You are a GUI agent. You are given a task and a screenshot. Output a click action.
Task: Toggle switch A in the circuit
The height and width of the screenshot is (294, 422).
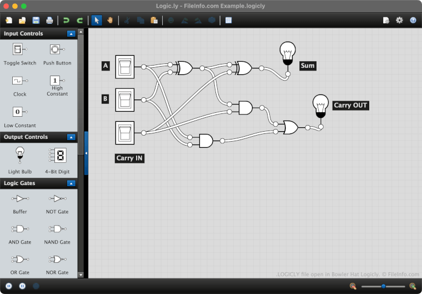point(124,66)
